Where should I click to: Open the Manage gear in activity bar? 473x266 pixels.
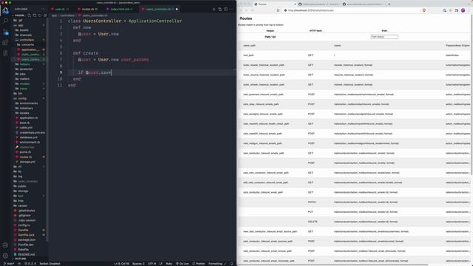coord(5,256)
